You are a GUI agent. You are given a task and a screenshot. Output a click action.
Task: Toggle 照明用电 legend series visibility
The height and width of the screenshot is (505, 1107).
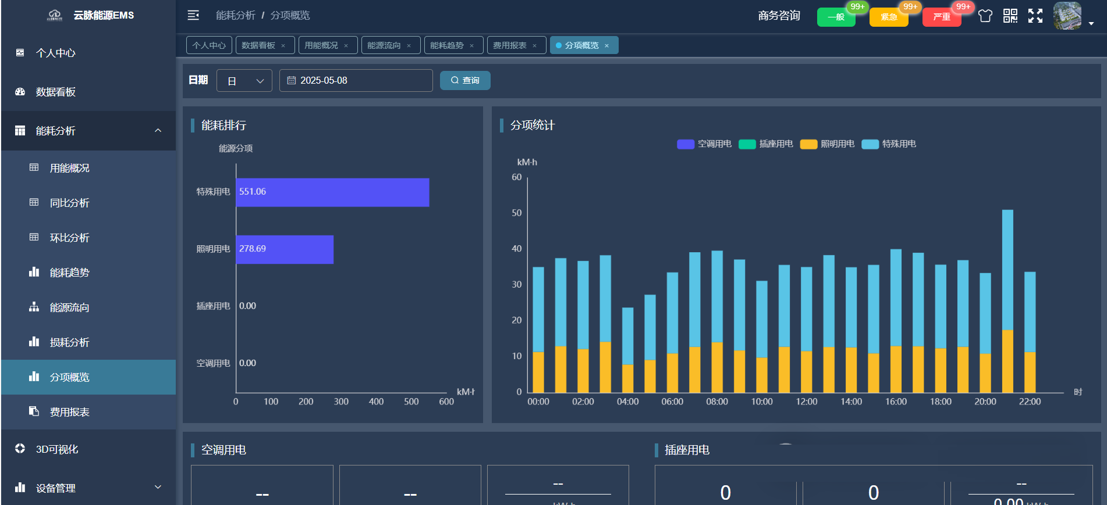coord(828,144)
